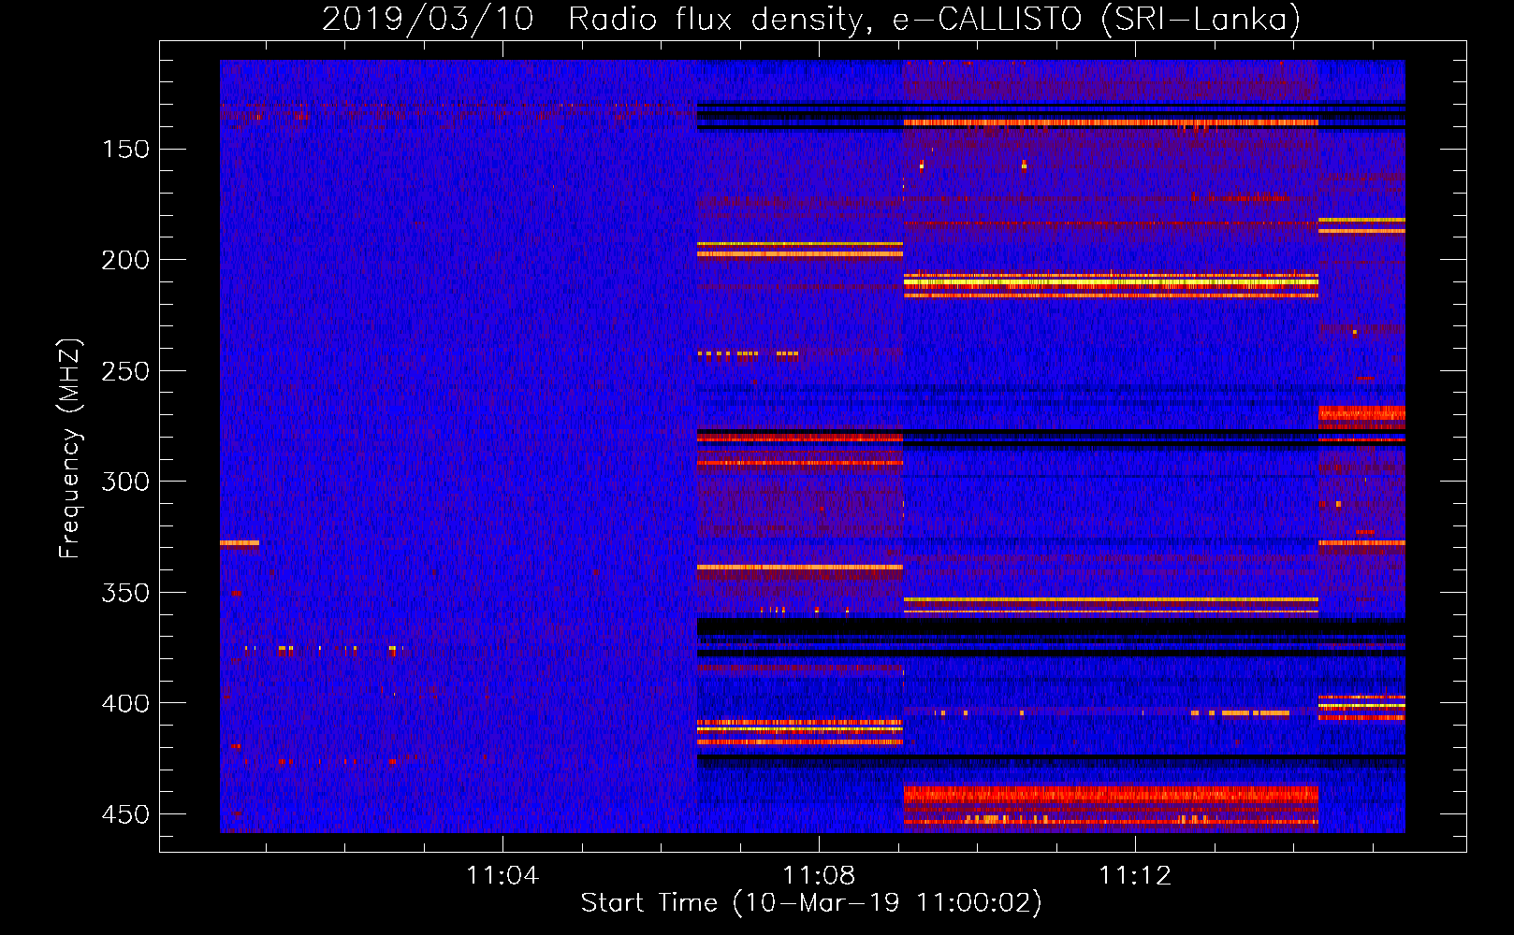The image size is (1514, 935).
Task: Click the 150 frequency tick label
Action: click(x=125, y=150)
